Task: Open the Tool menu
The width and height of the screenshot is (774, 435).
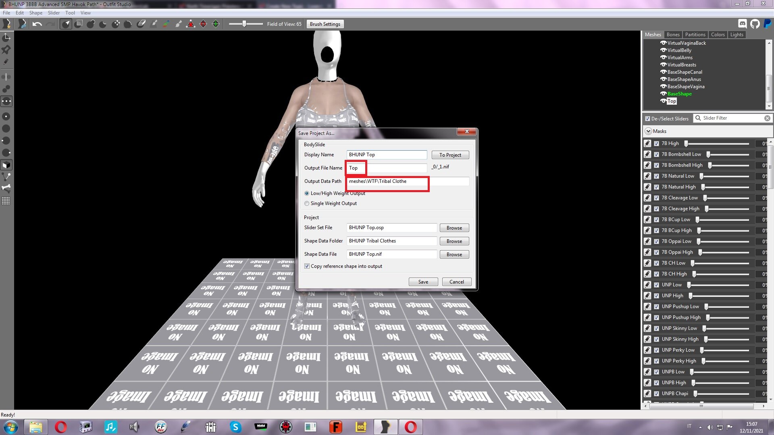Action: click(70, 13)
